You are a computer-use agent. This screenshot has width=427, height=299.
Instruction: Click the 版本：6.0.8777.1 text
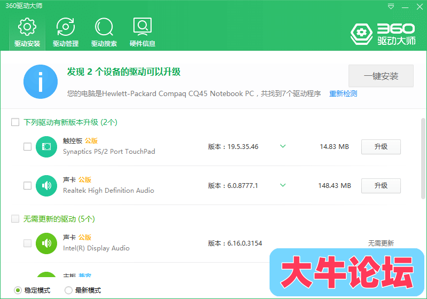[233, 186]
